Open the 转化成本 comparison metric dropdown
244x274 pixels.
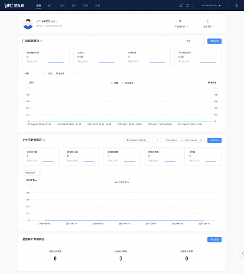click(66, 74)
